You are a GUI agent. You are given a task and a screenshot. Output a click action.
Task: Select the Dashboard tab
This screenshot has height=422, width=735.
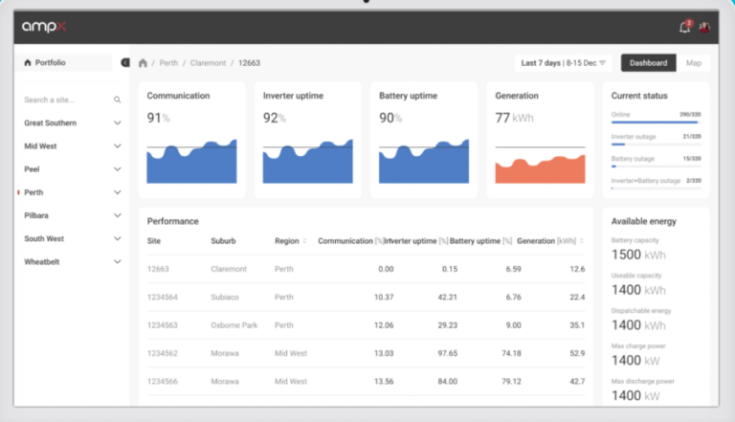tap(648, 63)
